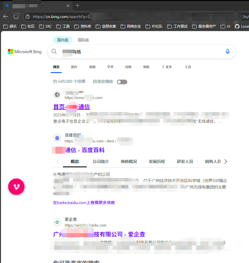Viewport: 249px width, 263px height.
Task: Open the 首页 通信 result link
Action: (x=71, y=107)
